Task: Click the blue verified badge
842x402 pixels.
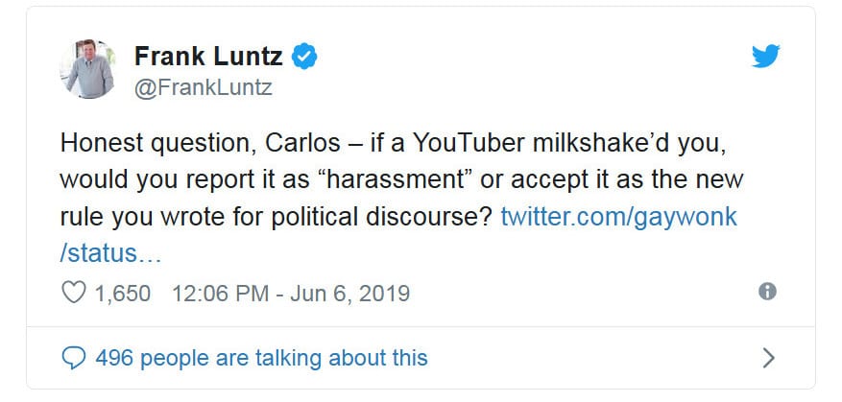Action: 305,57
